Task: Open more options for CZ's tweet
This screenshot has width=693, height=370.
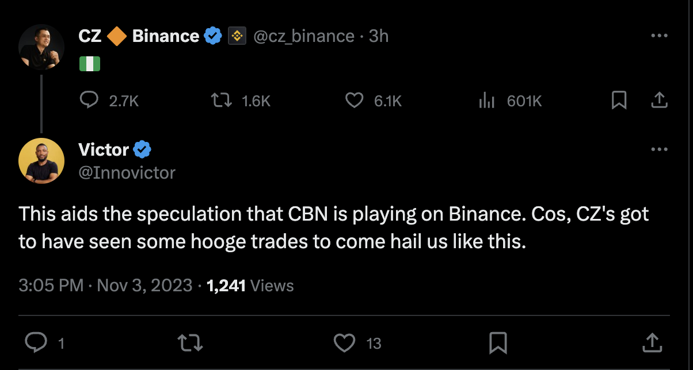Action: 659,36
